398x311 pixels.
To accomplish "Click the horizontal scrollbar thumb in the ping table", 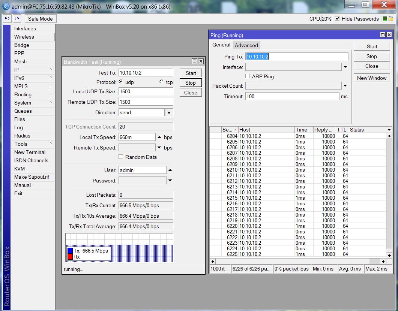I will 375,261.
